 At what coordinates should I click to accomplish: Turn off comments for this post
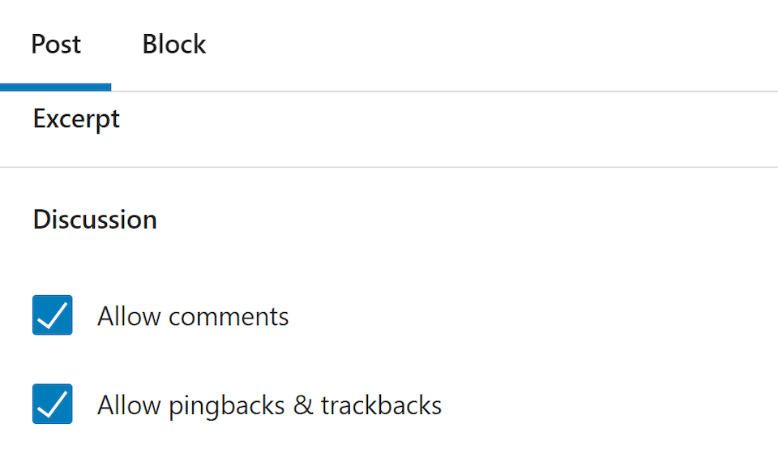click(x=53, y=315)
